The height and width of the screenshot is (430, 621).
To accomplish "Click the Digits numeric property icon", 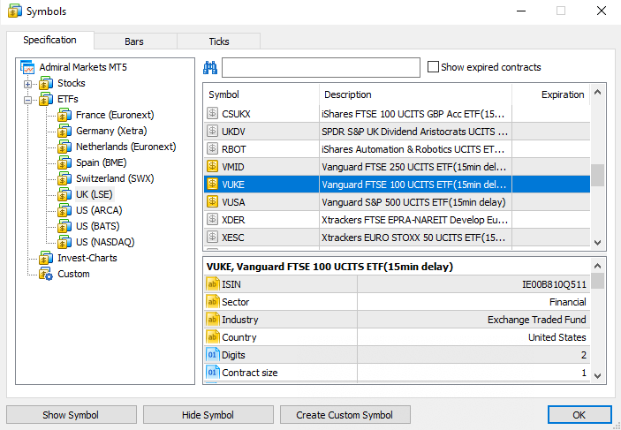I will point(213,355).
